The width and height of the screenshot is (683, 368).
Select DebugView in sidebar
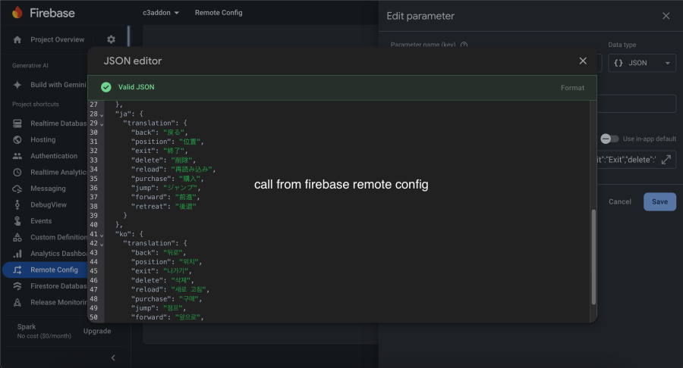[x=49, y=204]
